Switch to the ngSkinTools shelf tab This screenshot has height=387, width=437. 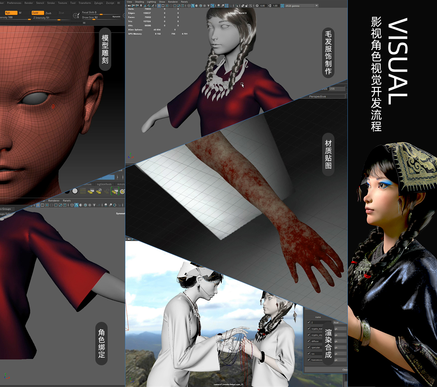point(104,184)
